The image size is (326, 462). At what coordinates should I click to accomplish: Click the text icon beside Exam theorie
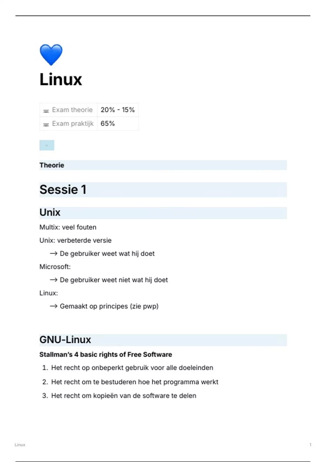click(46, 111)
